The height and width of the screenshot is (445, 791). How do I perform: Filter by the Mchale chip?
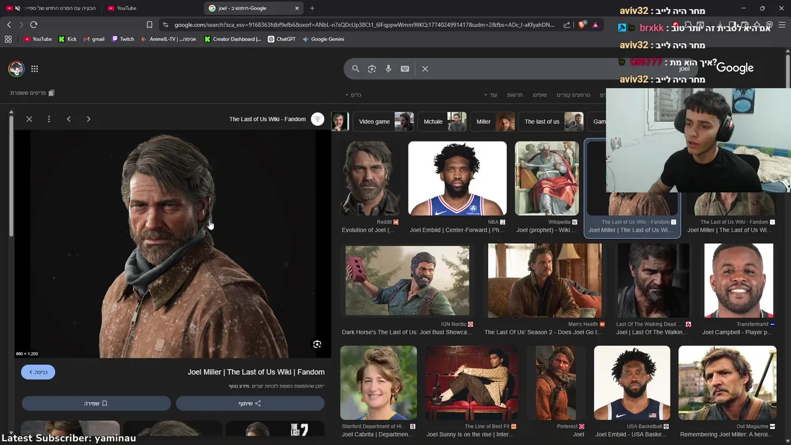(442, 122)
